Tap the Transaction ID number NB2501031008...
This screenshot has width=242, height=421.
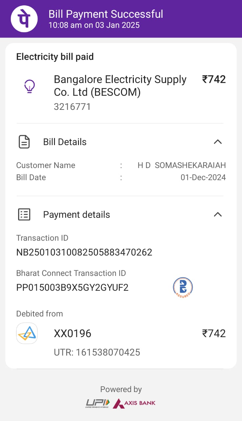pyautogui.click(x=84, y=252)
